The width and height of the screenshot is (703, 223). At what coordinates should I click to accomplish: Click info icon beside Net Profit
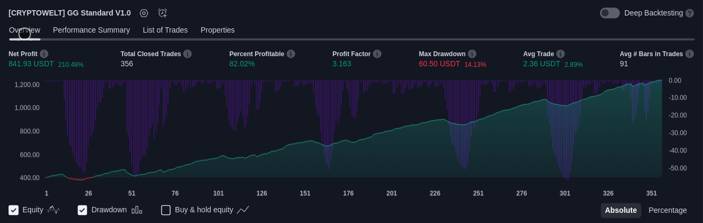click(x=44, y=54)
